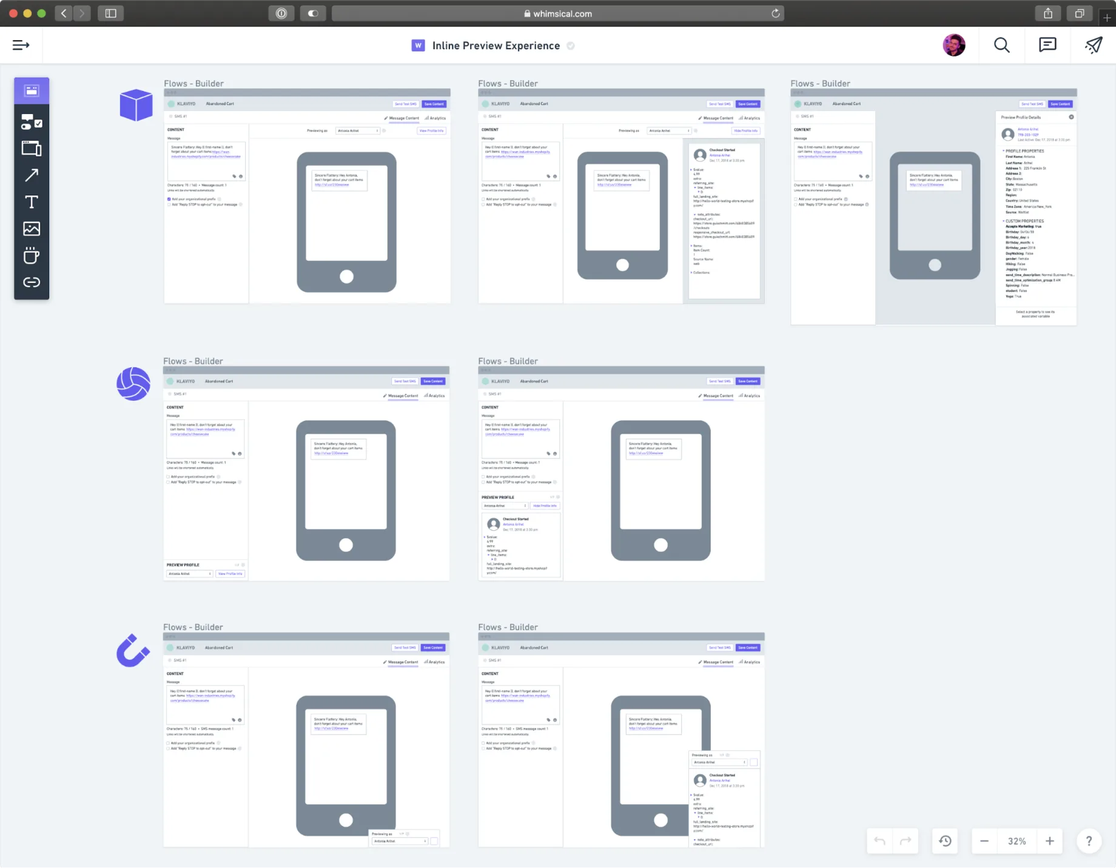
Task: Click the phone mockup in first wireframe
Action: tap(346, 222)
